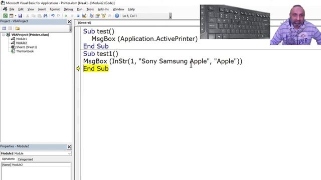Open the Module2 Module object dropdown
This screenshot has width=321, height=180.
point(69,153)
